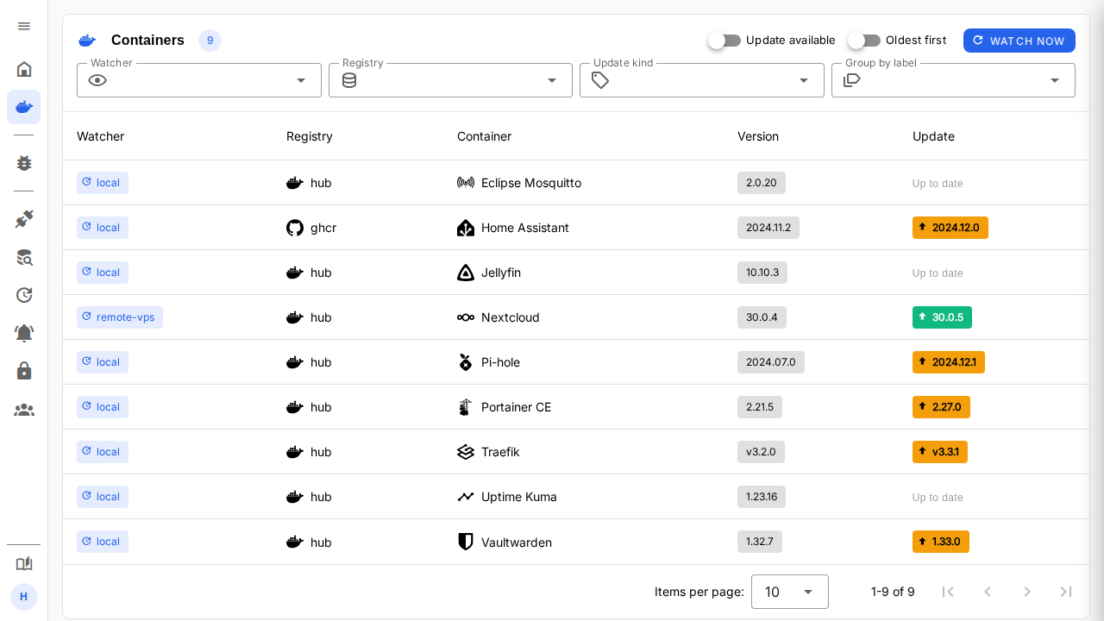Open the documentation book icon
1104x621 pixels.
click(24, 563)
